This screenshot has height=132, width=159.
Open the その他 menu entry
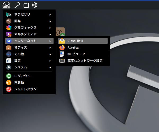(x=29, y=54)
